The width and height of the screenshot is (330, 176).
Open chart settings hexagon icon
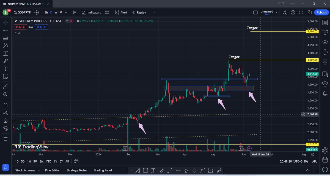[x=293, y=13]
